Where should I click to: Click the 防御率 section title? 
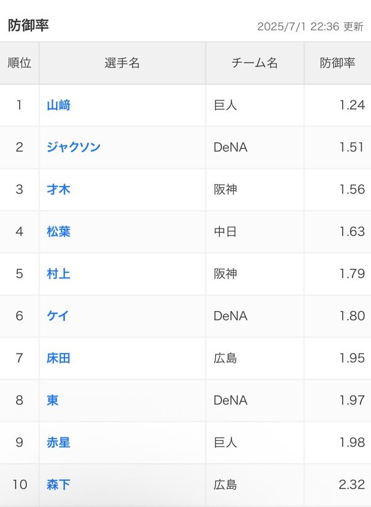coord(28,25)
